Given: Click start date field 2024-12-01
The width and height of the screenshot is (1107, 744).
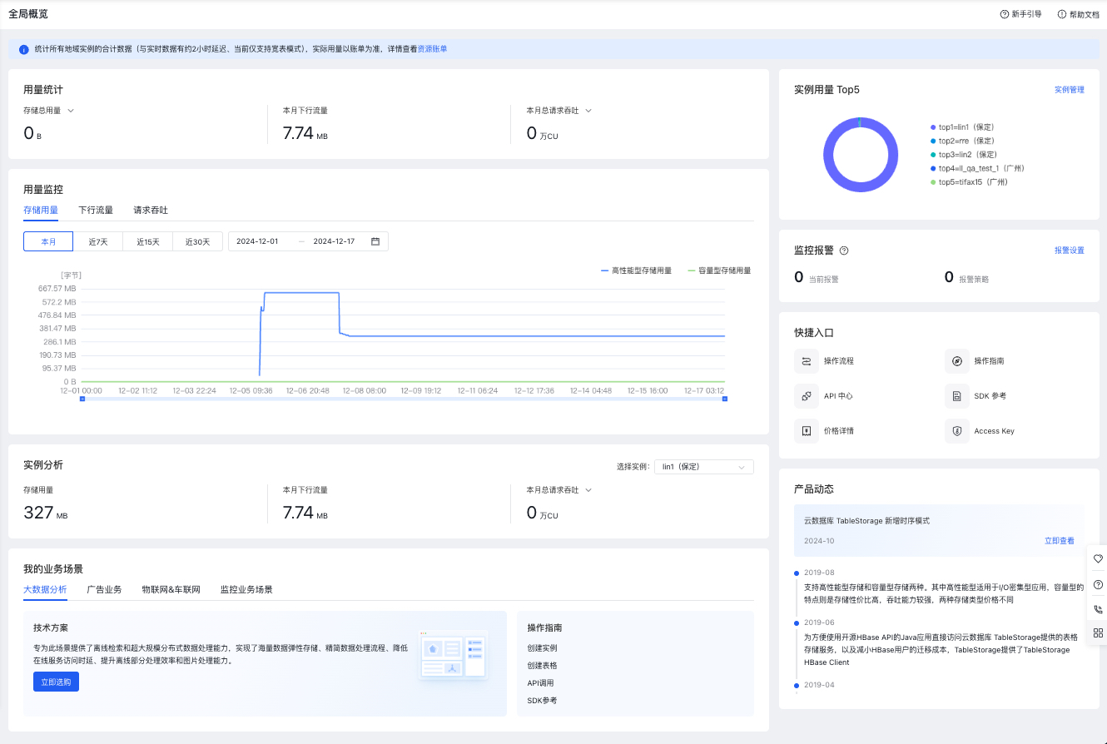Looking at the screenshot, I should 257,241.
